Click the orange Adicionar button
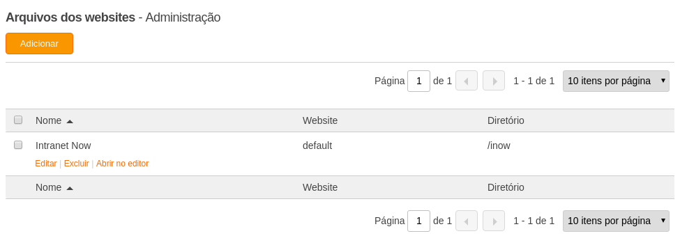The width and height of the screenshot is (680, 252). tap(40, 44)
